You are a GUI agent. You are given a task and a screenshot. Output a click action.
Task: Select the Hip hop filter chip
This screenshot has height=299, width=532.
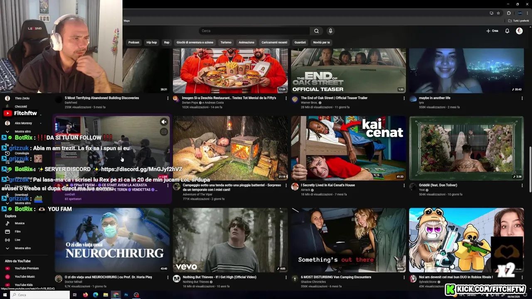[x=152, y=42]
